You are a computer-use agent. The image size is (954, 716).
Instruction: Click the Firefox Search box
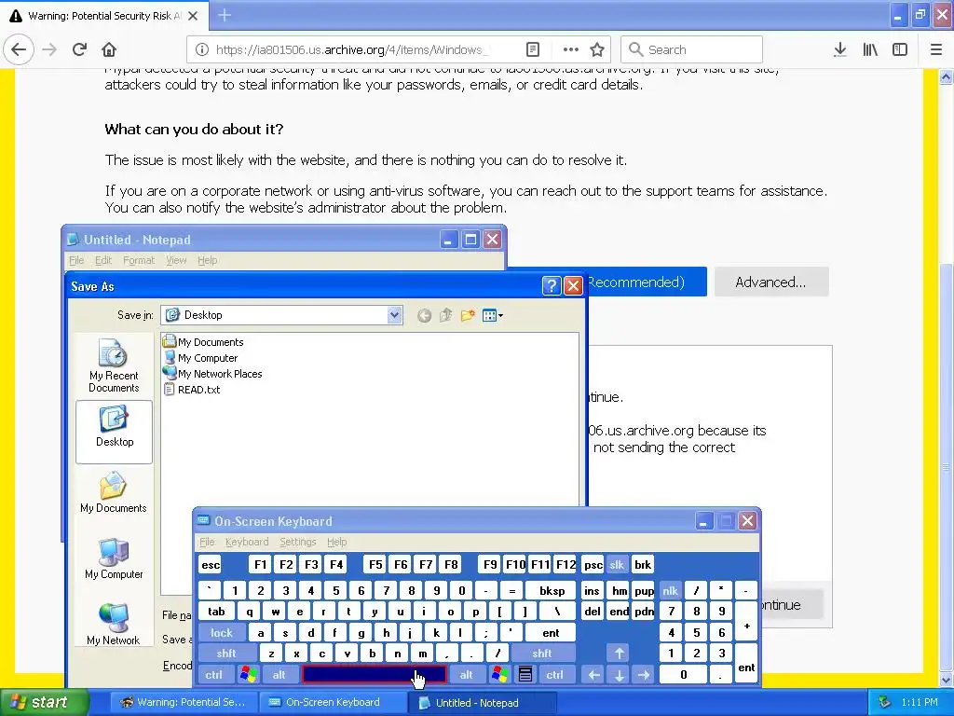point(692,50)
